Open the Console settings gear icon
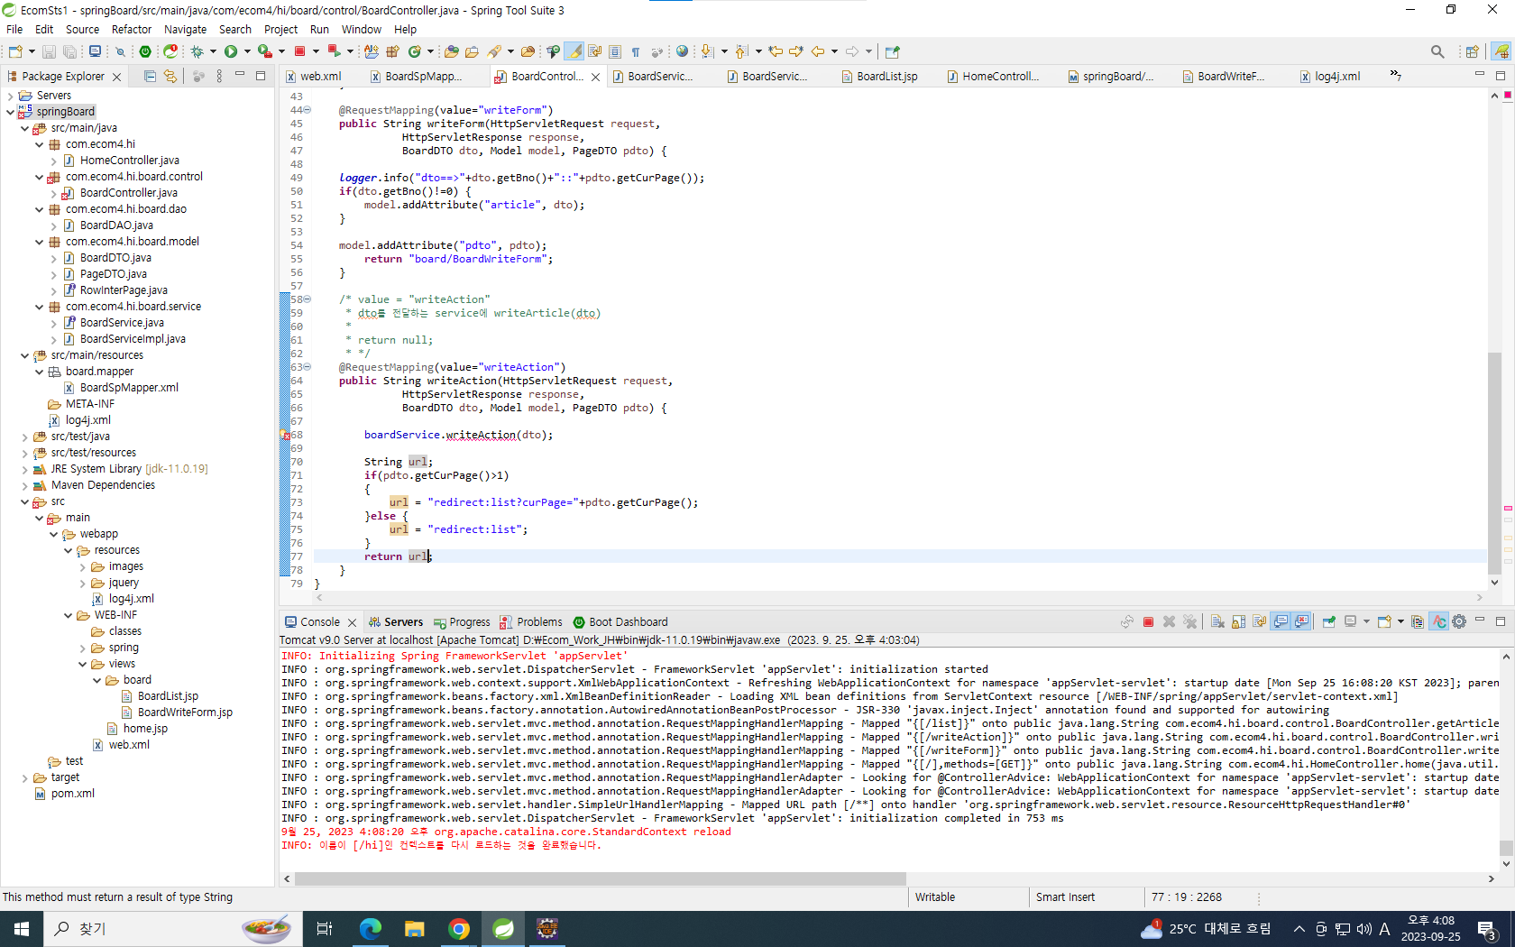Viewport: 1515px width, 947px height. click(1459, 622)
